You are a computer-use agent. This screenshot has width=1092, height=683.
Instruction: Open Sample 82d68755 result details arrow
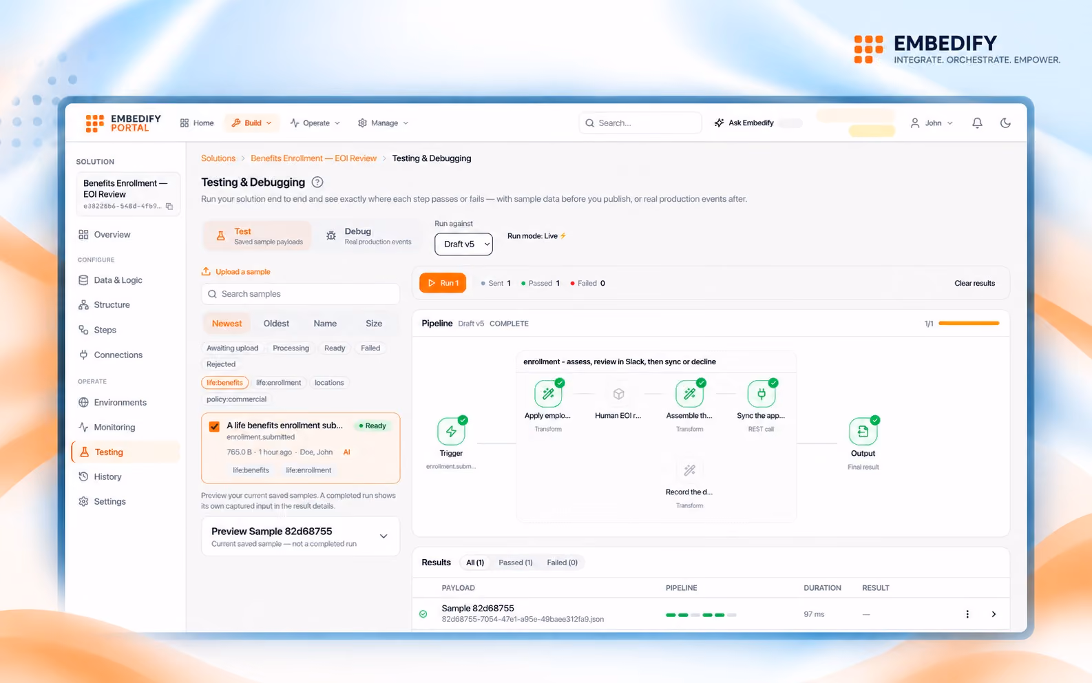[994, 614]
